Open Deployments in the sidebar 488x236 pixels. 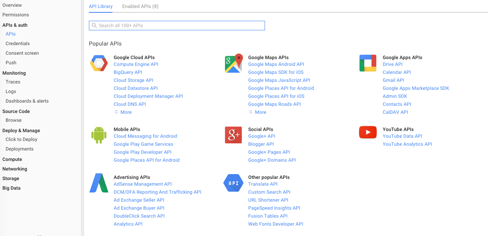(20, 149)
